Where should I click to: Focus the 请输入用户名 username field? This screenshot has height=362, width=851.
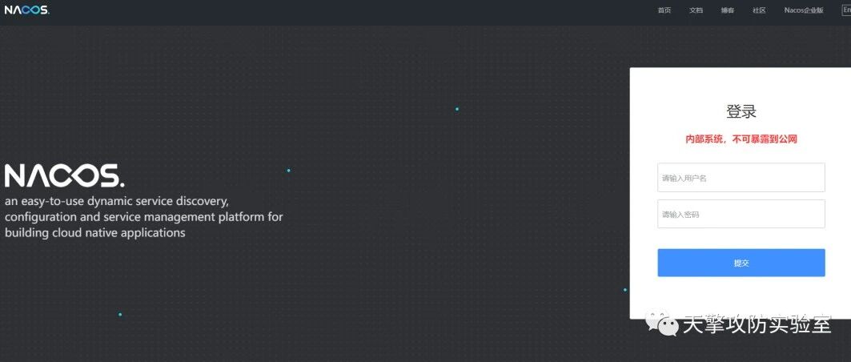point(741,178)
